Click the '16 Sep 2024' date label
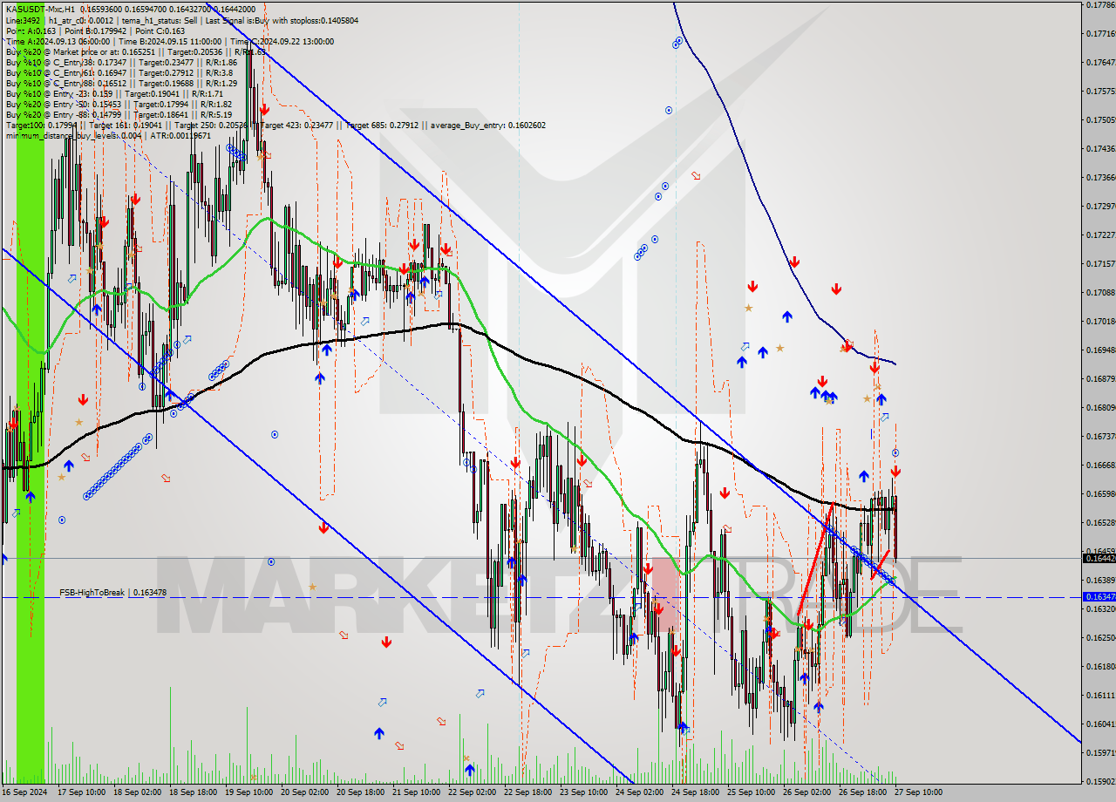The width and height of the screenshot is (1116, 802). pyautogui.click(x=23, y=792)
